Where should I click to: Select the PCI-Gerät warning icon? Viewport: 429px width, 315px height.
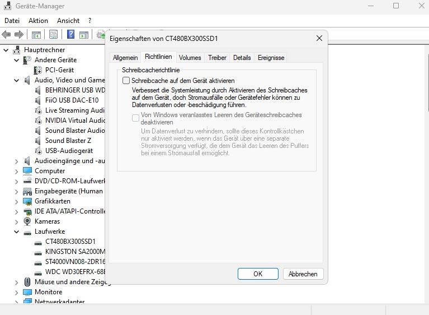[x=38, y=70]
